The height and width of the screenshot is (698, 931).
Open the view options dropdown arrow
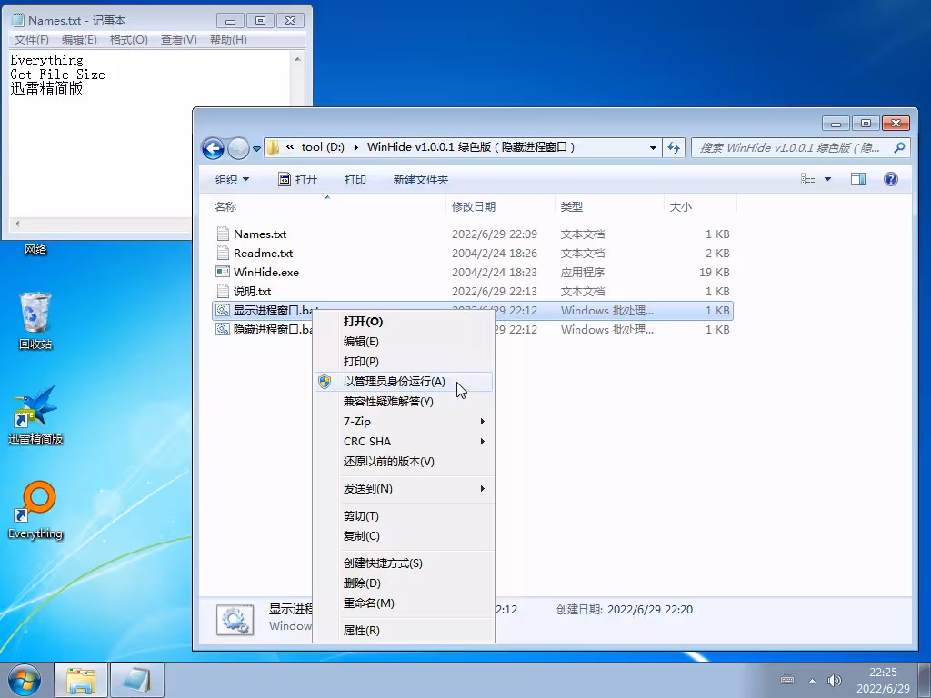point(827,179)
